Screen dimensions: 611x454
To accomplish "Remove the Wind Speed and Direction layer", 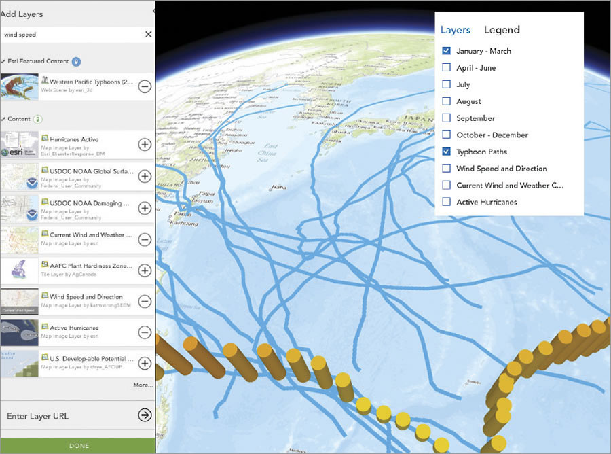I will 143,302.
